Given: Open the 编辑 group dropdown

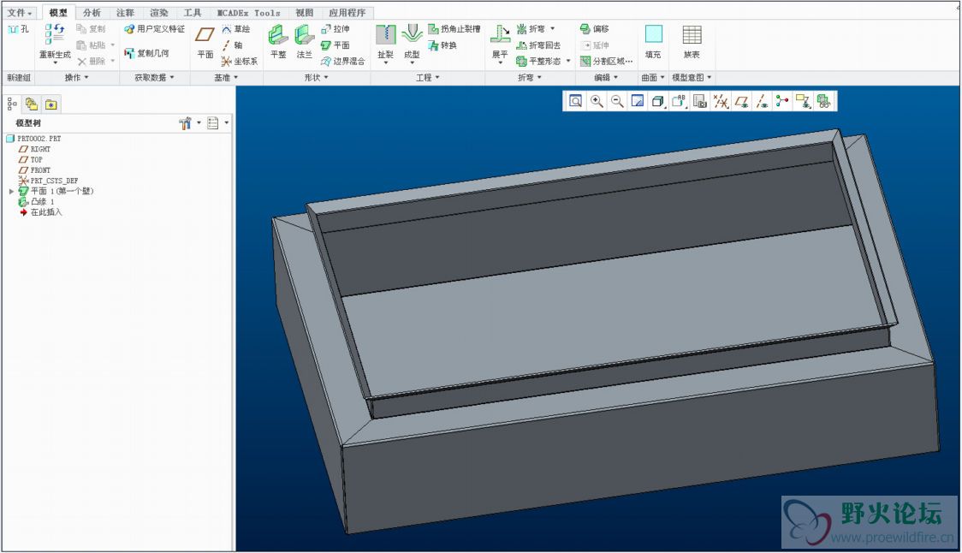Looking at the screenshot, I should click(606, 77).
